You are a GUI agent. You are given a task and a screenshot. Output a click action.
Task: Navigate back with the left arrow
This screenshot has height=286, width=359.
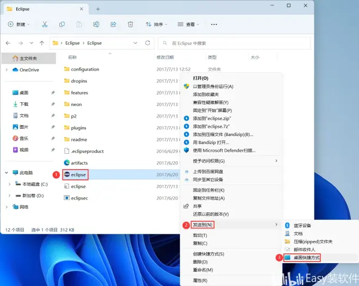click(x=8, y=42)
